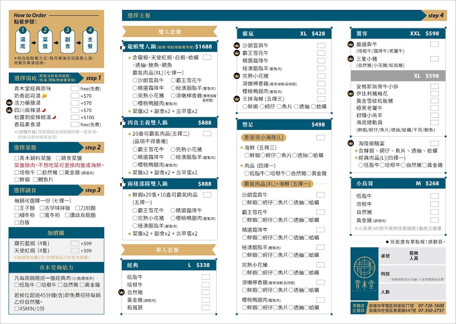Select 紐澳胭脂羊 radio in 雨棲部隊雙人鍋
The height and width of the screenshot is (324, 456).
pos(134,226)
